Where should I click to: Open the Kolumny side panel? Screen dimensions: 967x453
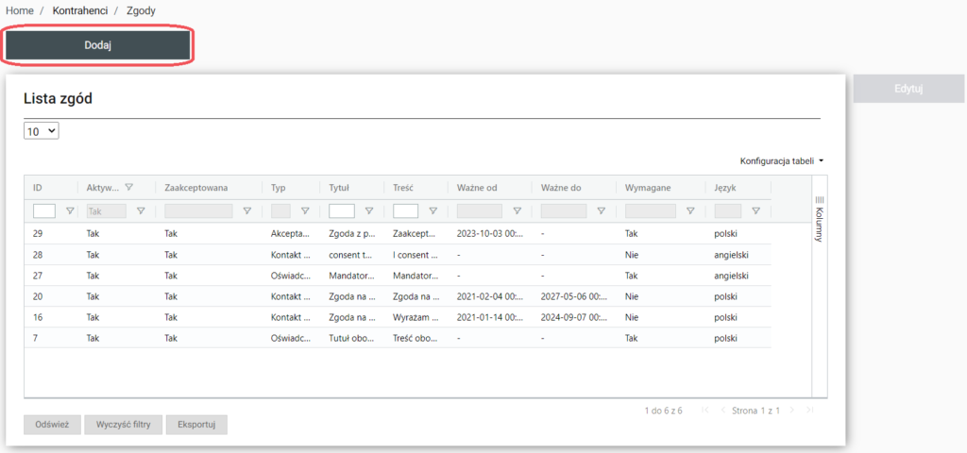click(819, 219)
